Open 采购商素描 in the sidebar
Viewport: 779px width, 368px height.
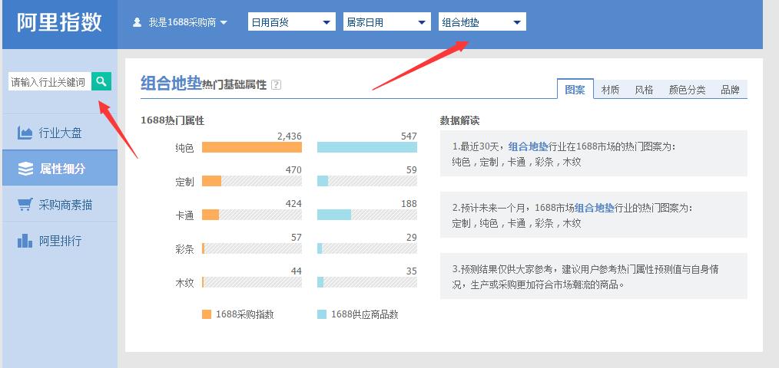[x=60, y=205]
